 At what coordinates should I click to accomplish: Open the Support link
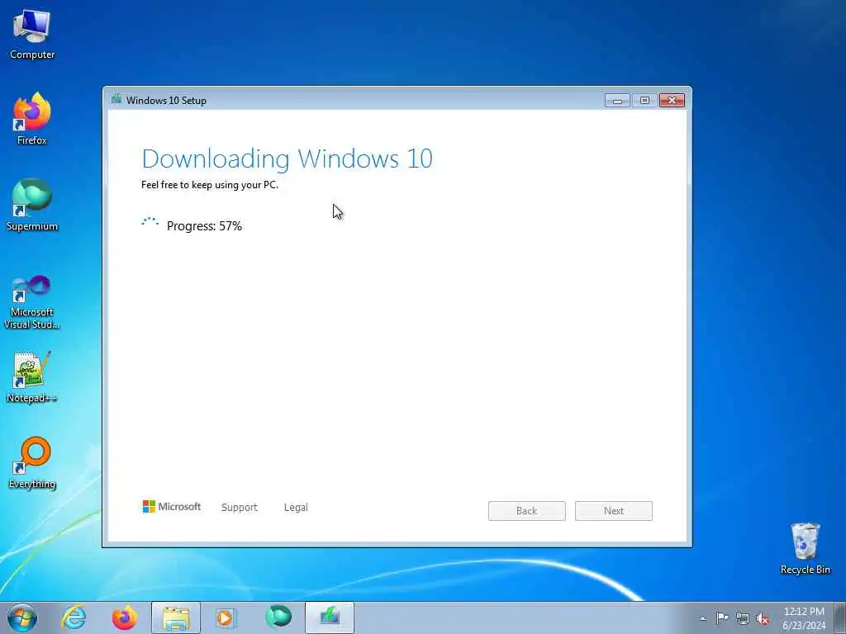pos(240,508)
